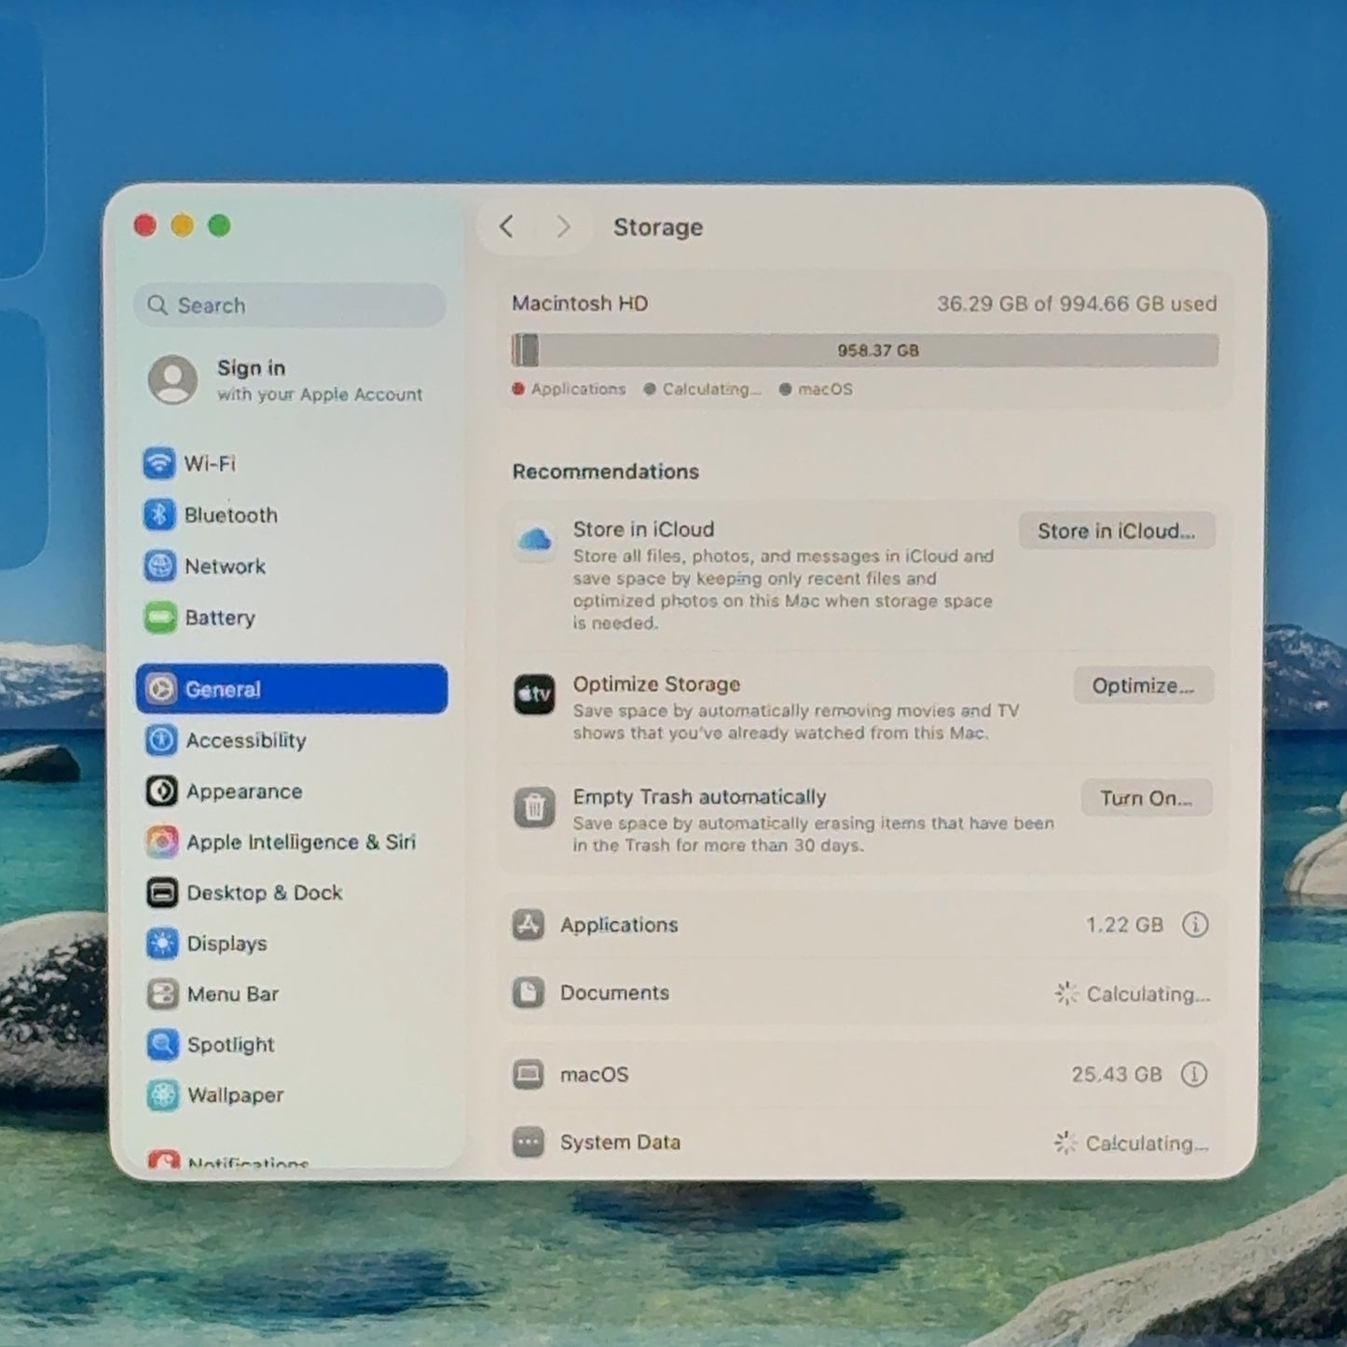Click the "1.22 GB" Applications size
Image resolution: width=1347 pixels, height=1347 pixels.
tap(1124, 924)
